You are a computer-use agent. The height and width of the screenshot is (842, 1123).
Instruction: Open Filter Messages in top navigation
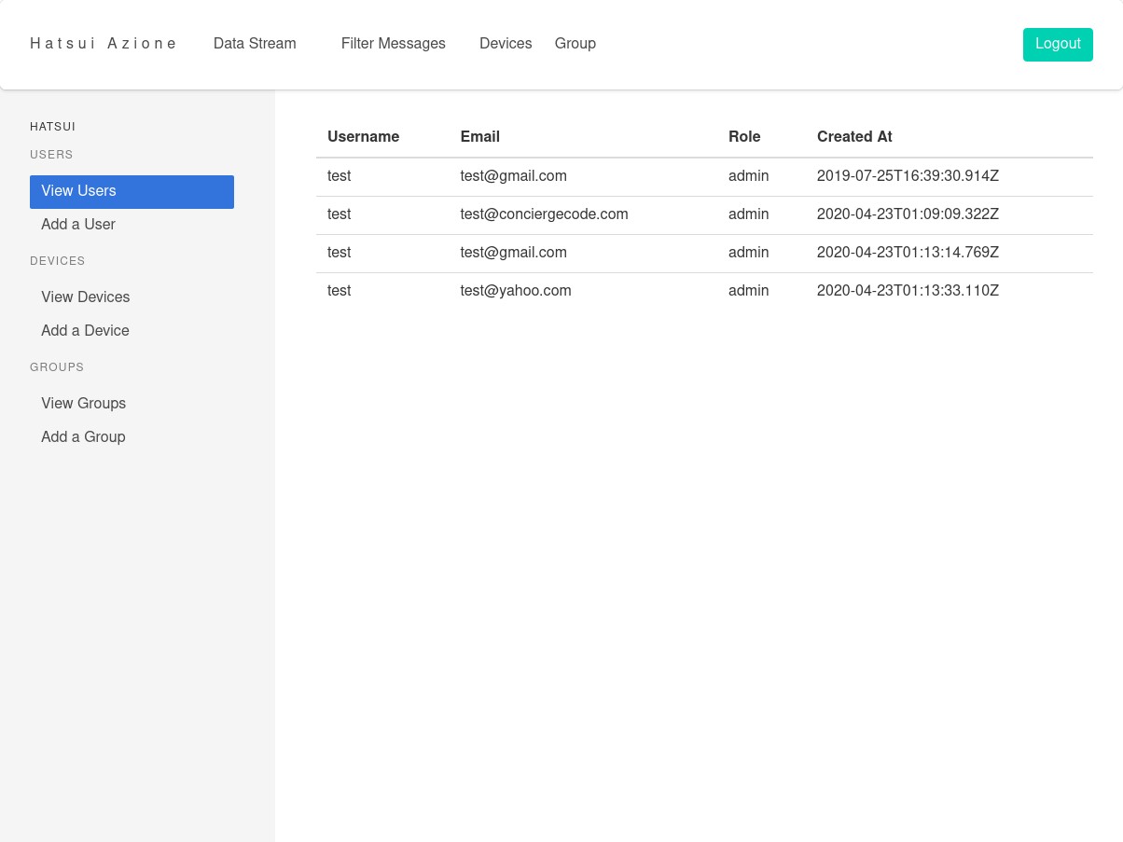point(393,44)
